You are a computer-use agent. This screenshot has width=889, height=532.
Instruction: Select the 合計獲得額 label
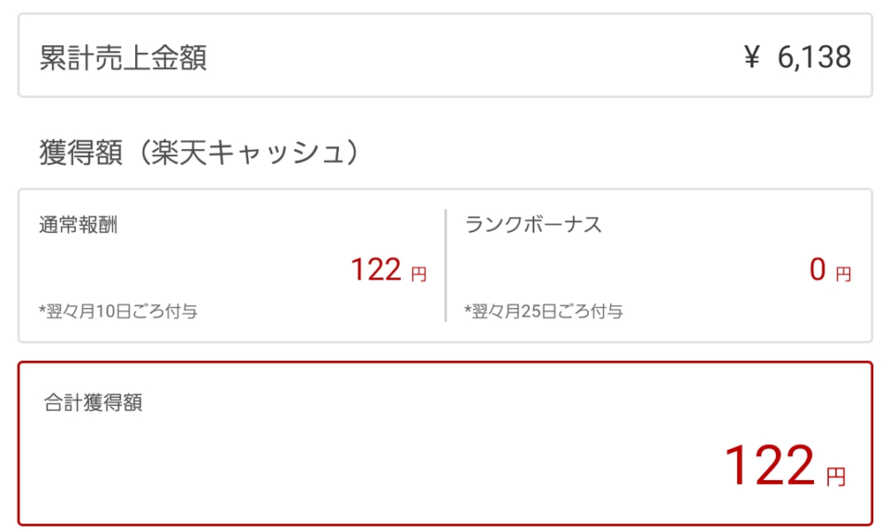(x=93, y=403)
